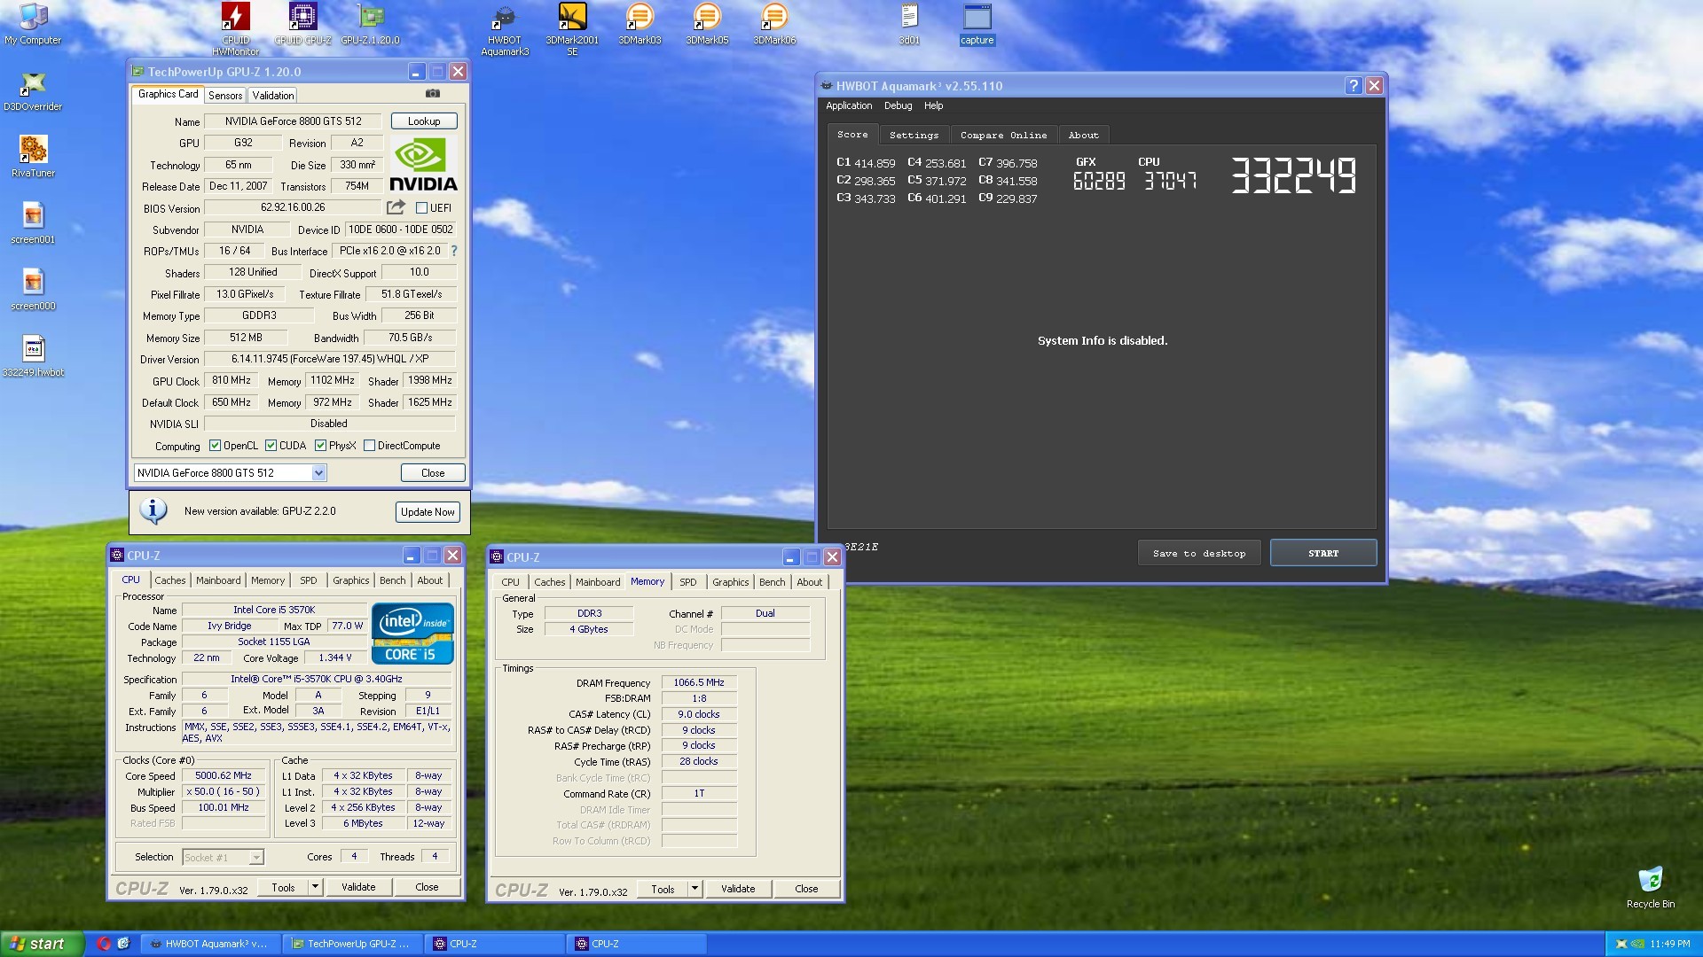Switch to Compare Online tab in Aquamark

pyautogui.click(x=1003, y=136)
